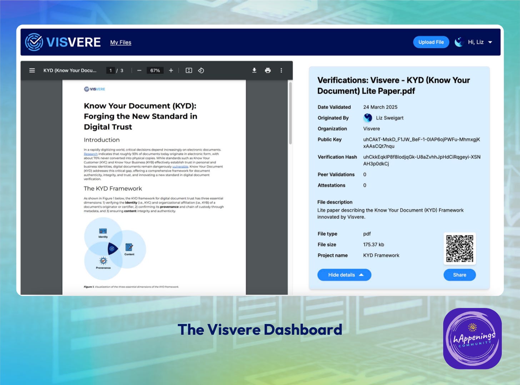Screen dimensions: 520x385
Task: Print the document with the printer icon
Action: pos(268,71)
